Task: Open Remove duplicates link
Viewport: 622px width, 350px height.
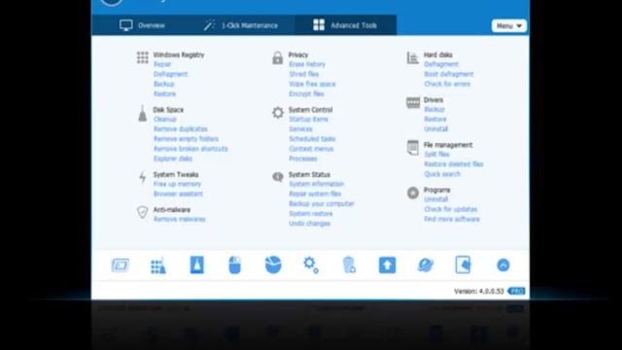Action: [181, 129]
